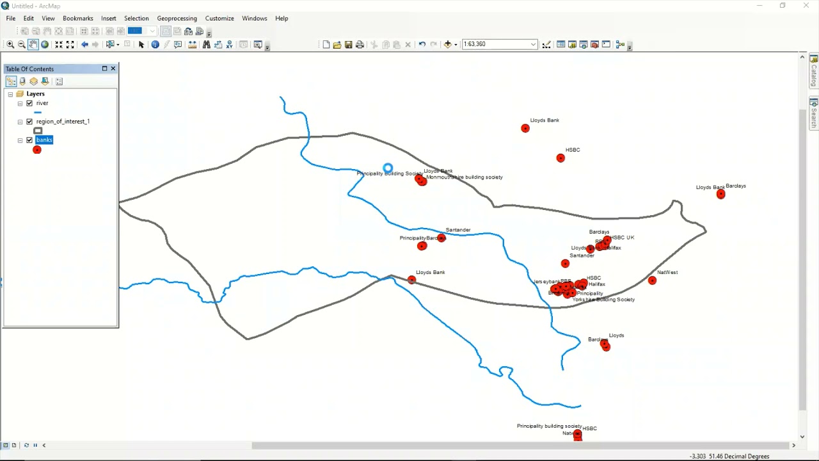Show the Table Of Contents window icon
819x461 pixels.
pos(561,44)
